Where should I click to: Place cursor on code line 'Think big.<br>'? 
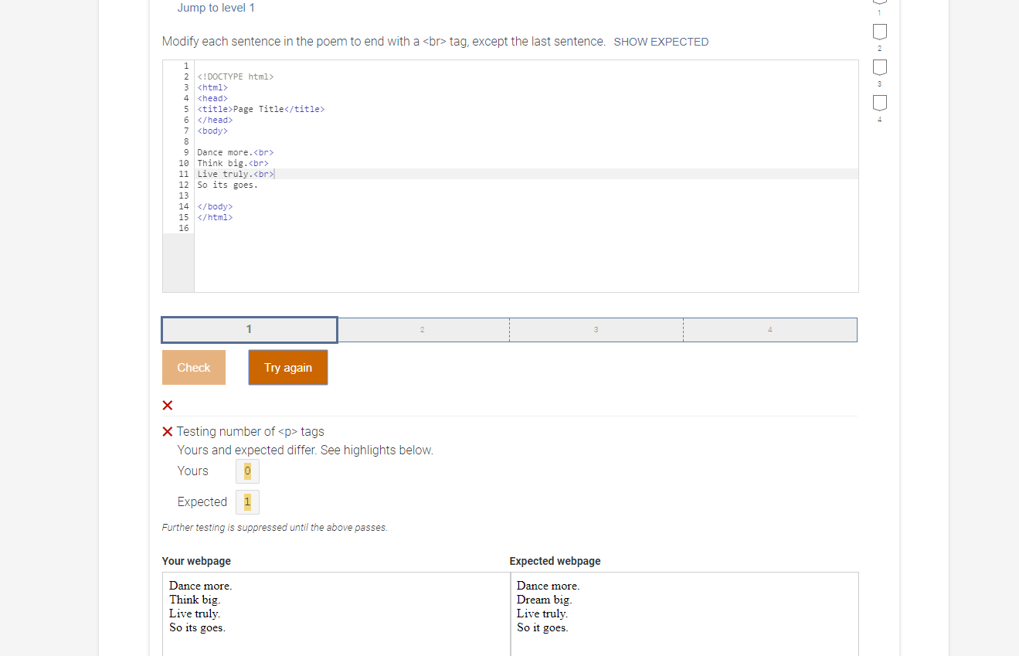click(x=233, y=163)
